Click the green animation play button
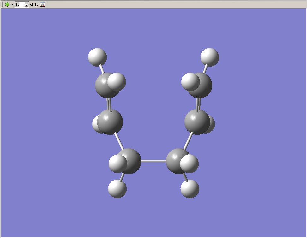This screenshot has width=307, height=238. click(x=7, y=4)
